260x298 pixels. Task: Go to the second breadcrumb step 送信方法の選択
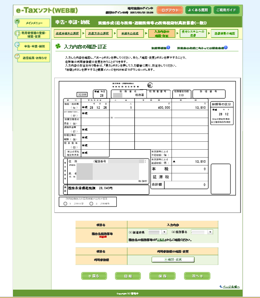[x=99, y=33]
